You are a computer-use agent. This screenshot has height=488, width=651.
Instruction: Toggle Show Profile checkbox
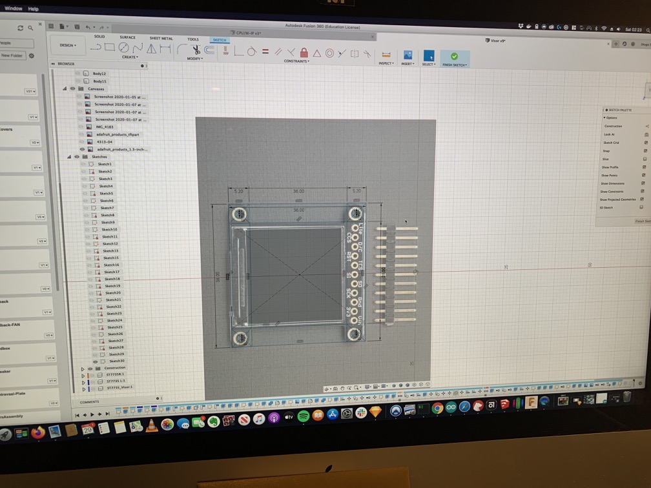pyautogui.click(x=645, y=167)
